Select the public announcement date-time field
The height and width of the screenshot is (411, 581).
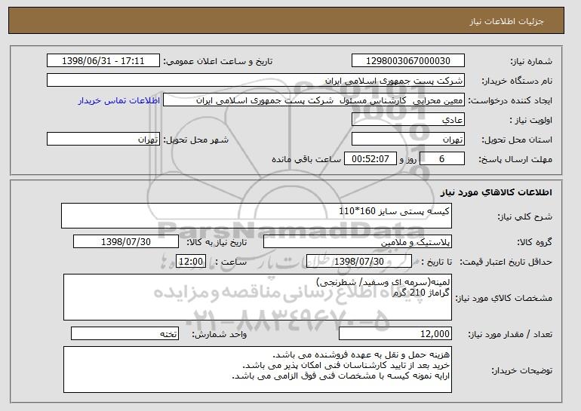pyautogui.click(x=103, y=61)
